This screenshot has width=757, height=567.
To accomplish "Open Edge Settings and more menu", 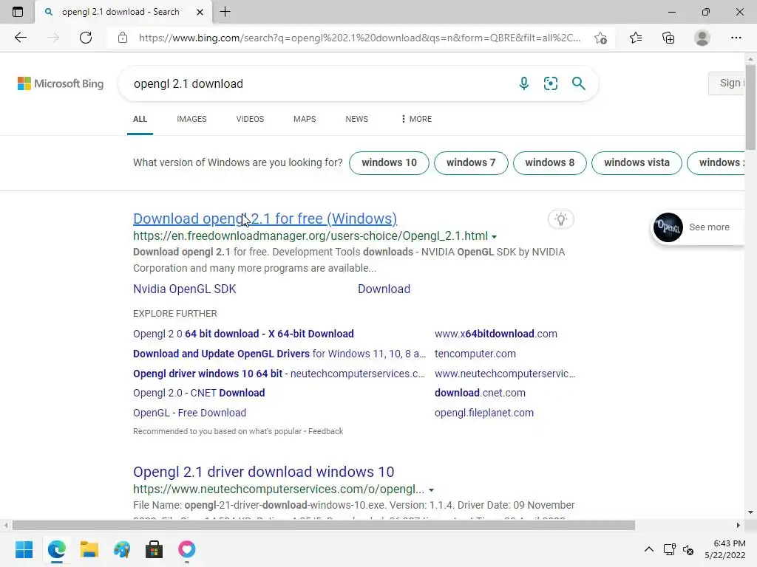I will pyautogui.click(x=736, y=38).
